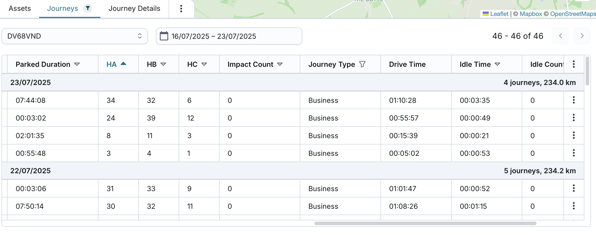
Task: Toggle sort on the HB column
Action: 163,64
